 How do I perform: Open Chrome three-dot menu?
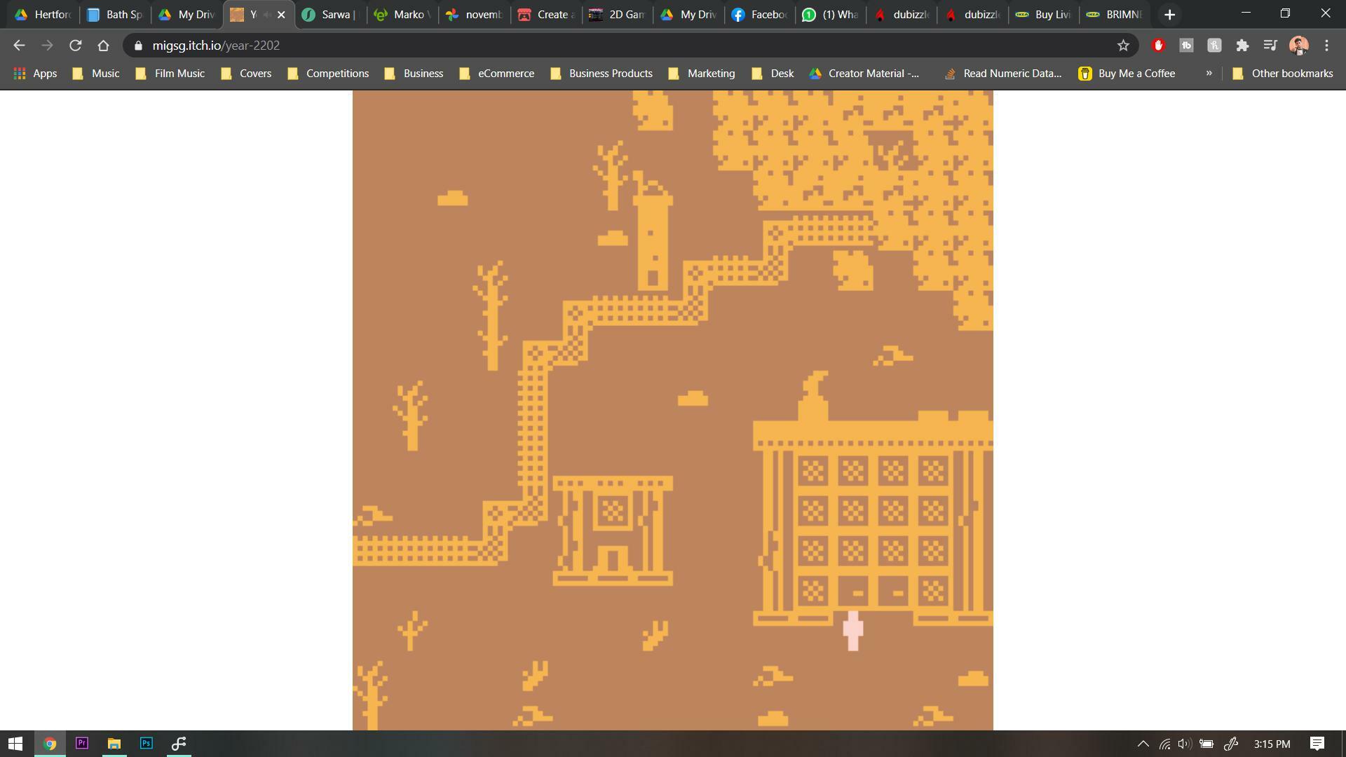point(1326,46)
